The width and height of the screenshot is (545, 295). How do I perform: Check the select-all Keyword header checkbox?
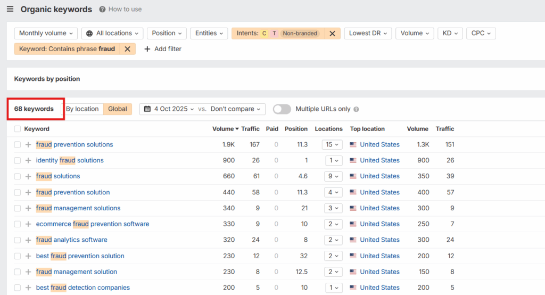click(18, 129)
